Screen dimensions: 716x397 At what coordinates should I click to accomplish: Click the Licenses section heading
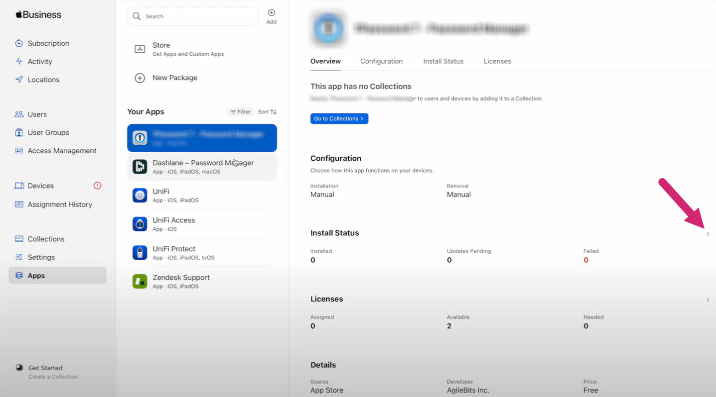(x=326, y=299)
